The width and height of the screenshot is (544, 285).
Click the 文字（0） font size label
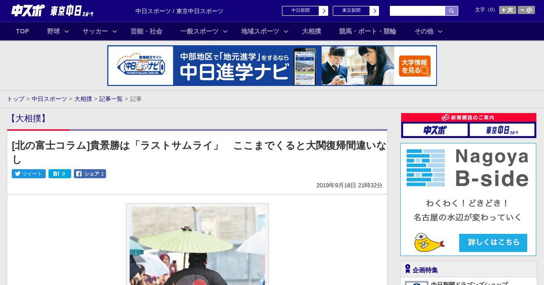(x=486, y=10)
